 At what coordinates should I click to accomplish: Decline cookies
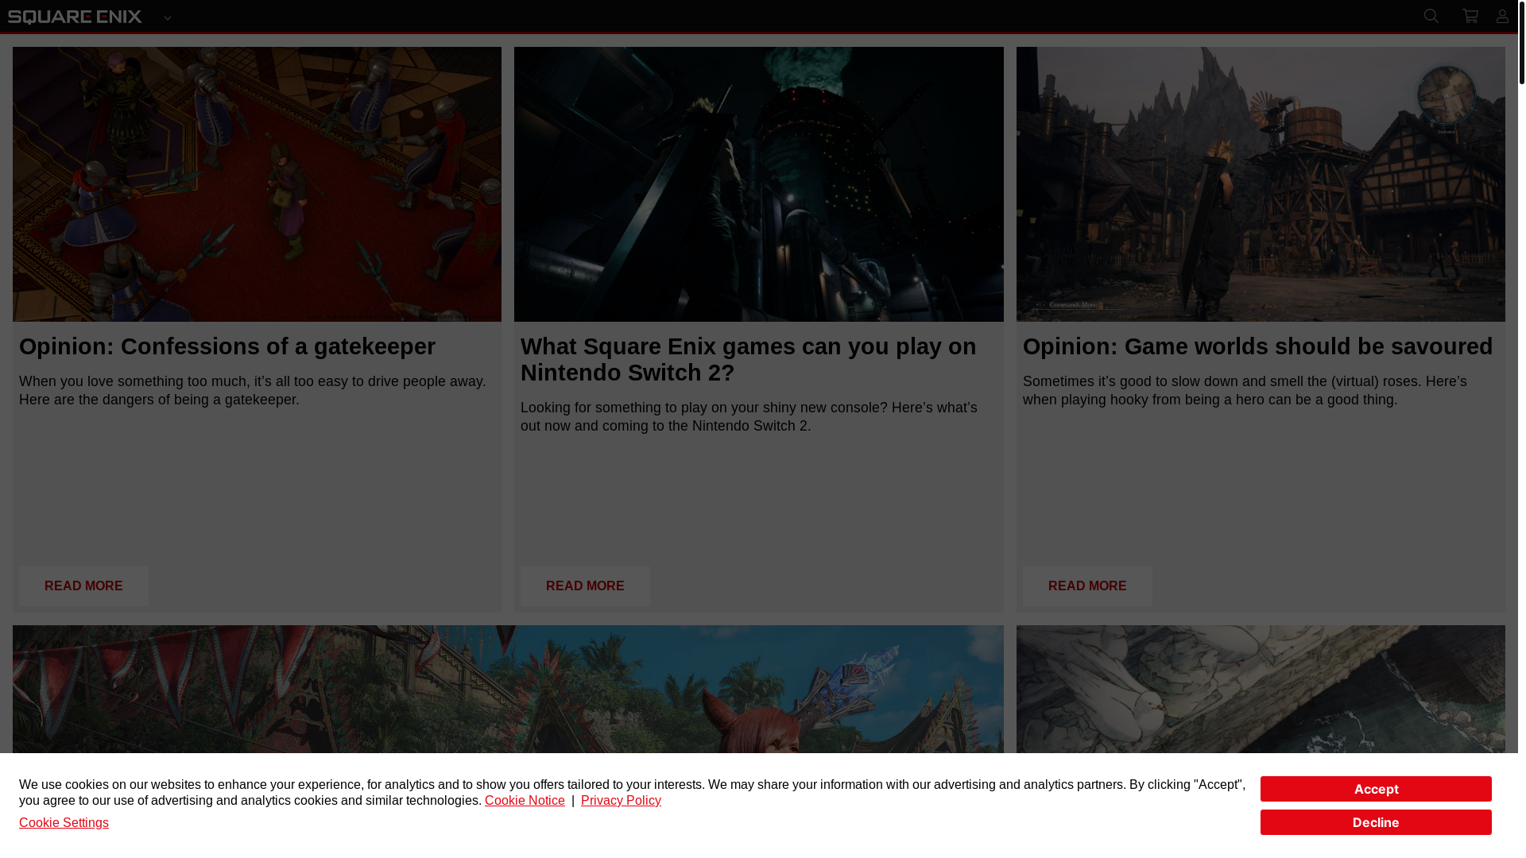[x=1376, y=822]
